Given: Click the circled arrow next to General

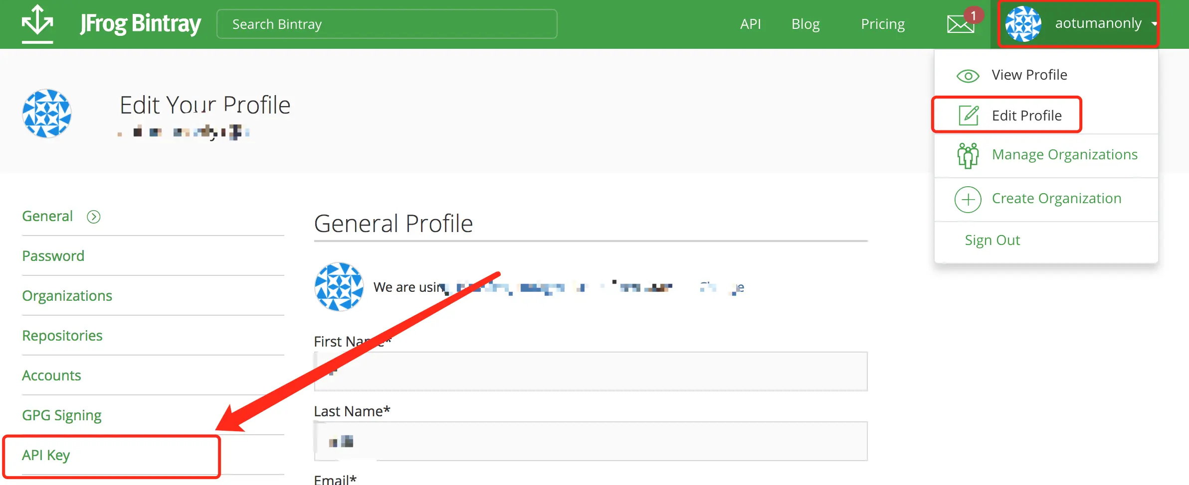Looking at the screenshot, I should click(x=94, y=217).
